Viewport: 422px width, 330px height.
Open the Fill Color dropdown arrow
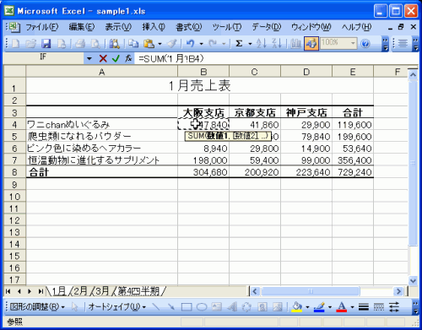click(307, 307)
